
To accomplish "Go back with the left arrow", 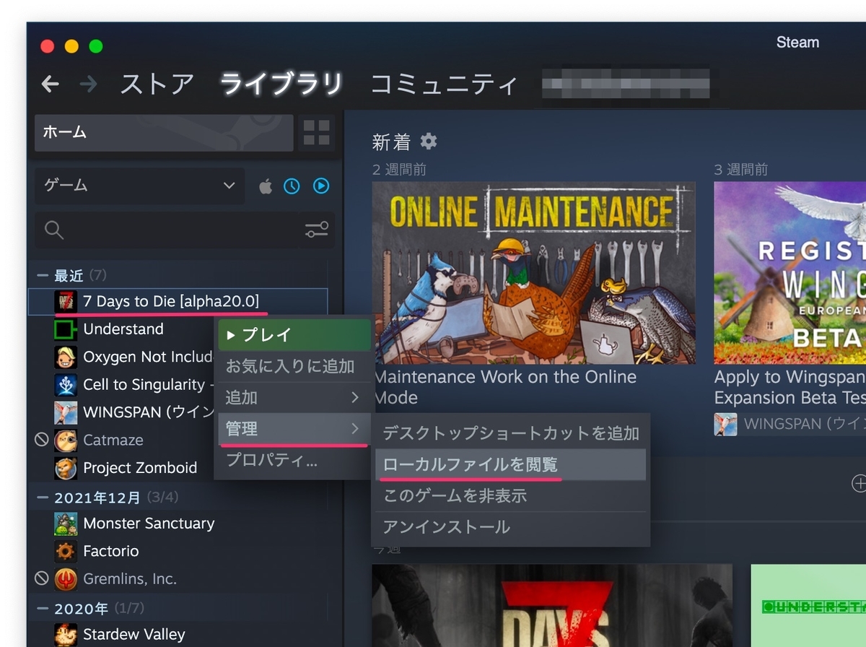I will 50,84.
